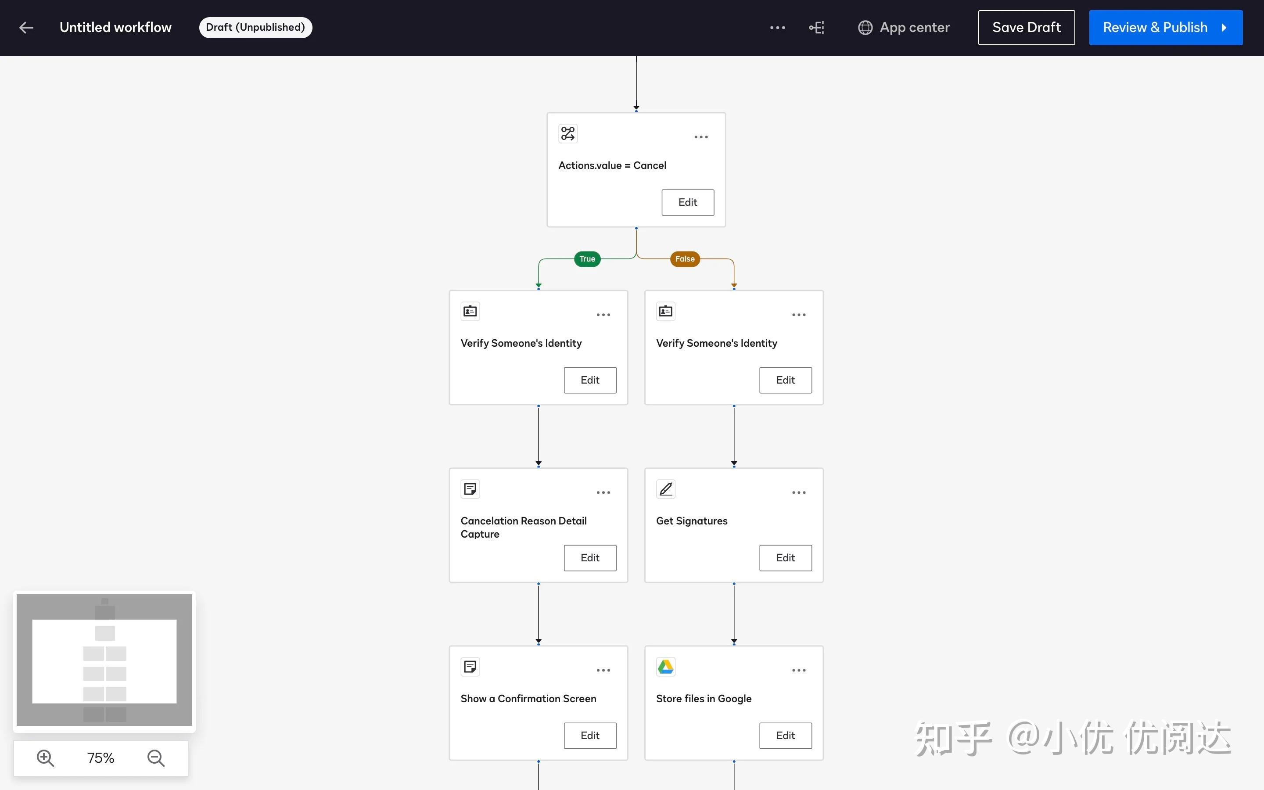Click the 75% zoom level control
1264x790 pixels.
click(x=101, y=758)
